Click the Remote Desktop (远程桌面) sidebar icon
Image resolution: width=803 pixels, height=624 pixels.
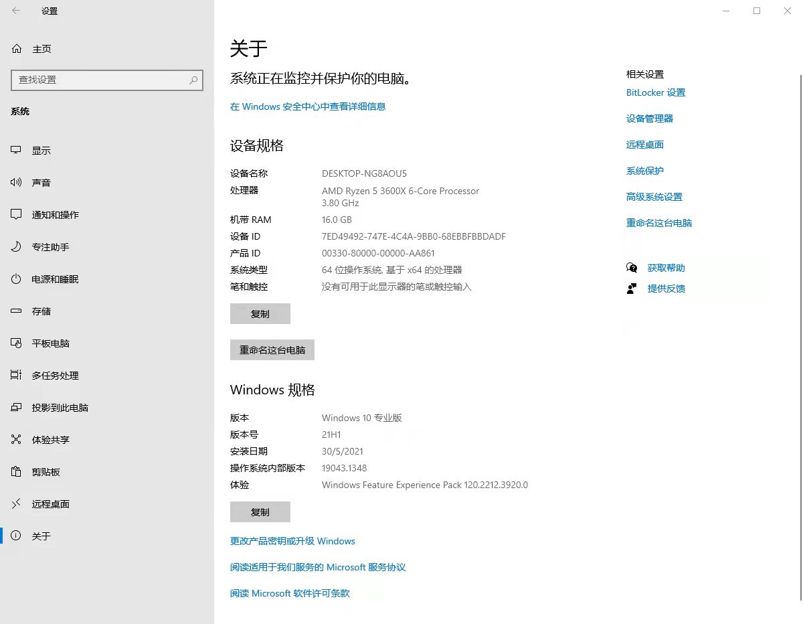click(17, 504)
